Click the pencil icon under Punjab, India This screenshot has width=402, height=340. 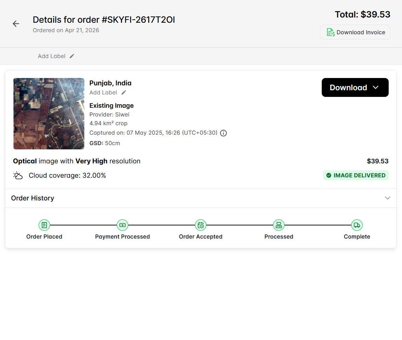[124, 93]
